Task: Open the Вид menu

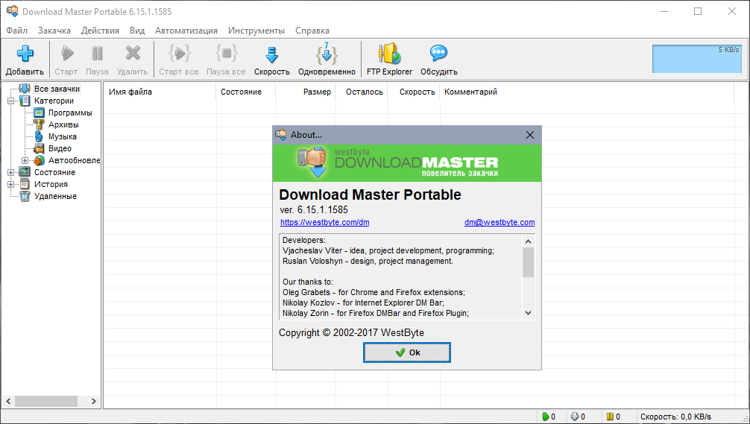Action: coord(137,31)
